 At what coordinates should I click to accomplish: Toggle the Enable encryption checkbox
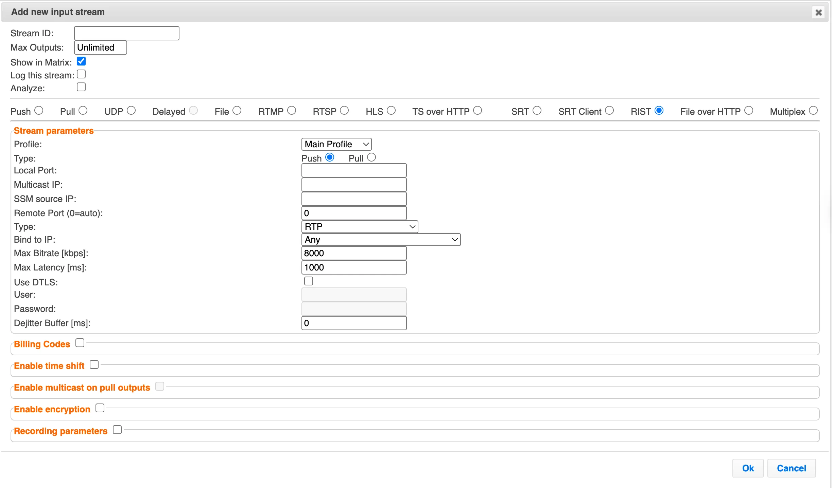tap(100, 408)
